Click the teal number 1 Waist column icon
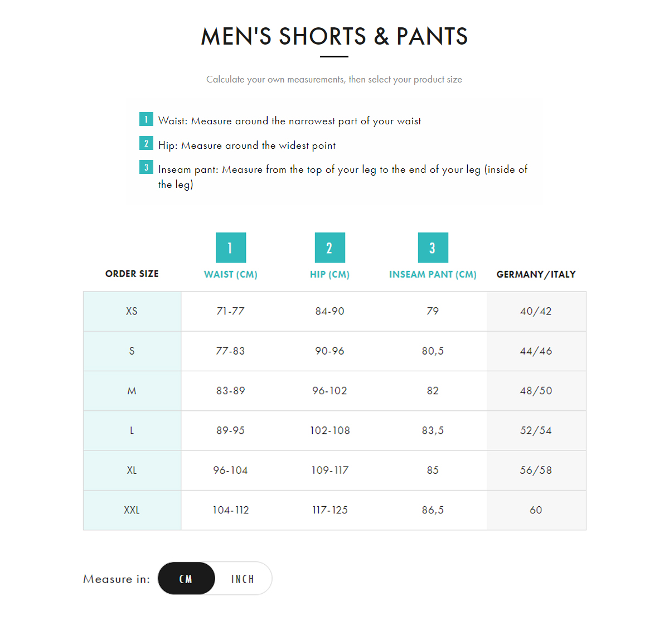The height and width of the screenshot is (640, 669). coord(231,248)
